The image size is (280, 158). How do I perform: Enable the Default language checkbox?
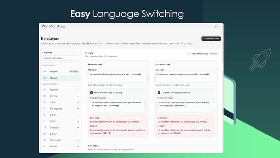[189, 54]
